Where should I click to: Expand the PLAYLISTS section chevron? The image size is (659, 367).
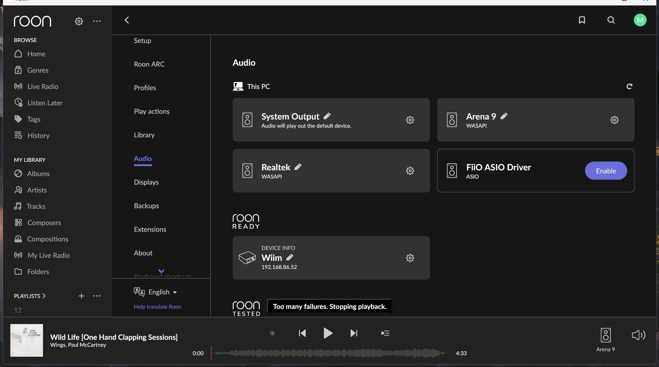44,296
